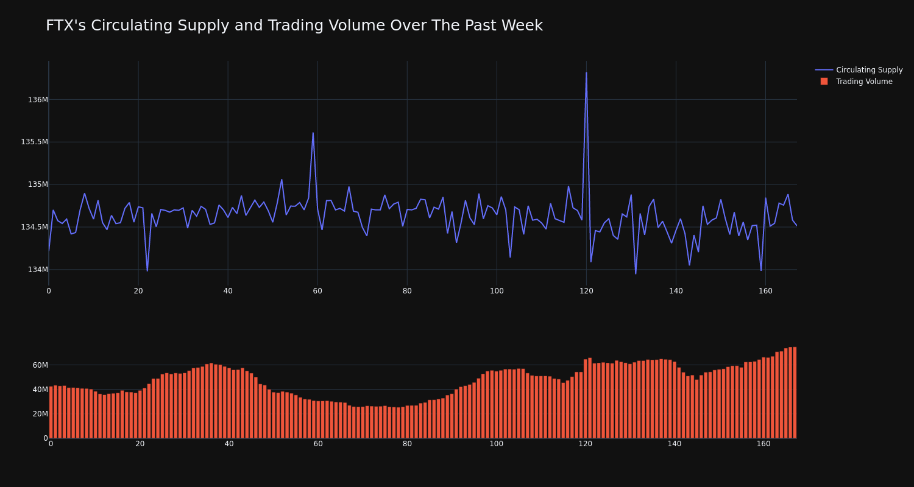Click the 40M label on volume axis

(x=40, y=390)
